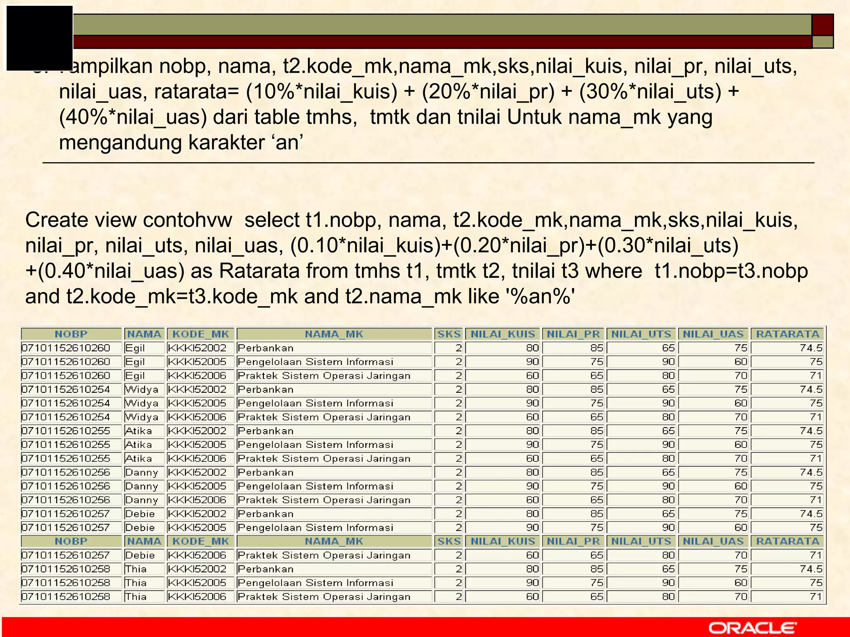850x637 pixels.
Task: Select the name 'Atika' in the Perbankan row
Action: coord(139,431)
